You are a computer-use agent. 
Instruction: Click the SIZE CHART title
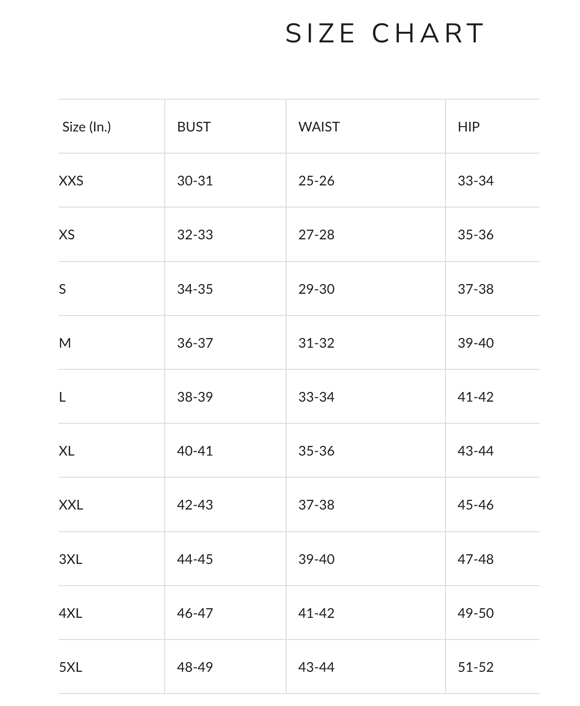click(x=384, y=33)
